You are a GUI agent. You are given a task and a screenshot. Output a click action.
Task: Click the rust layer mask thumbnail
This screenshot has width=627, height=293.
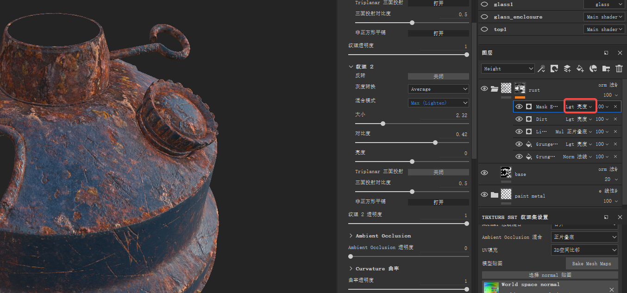[520, 89]
